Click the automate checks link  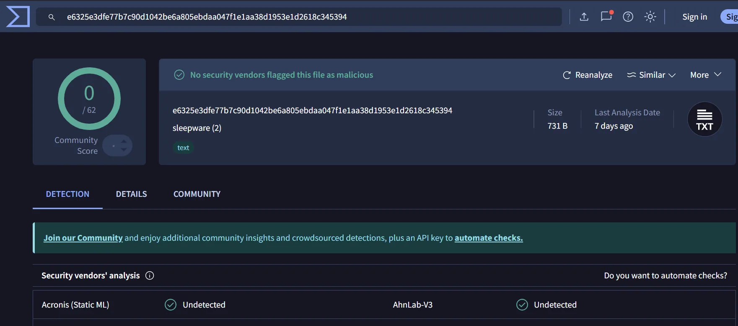point(488,238)
